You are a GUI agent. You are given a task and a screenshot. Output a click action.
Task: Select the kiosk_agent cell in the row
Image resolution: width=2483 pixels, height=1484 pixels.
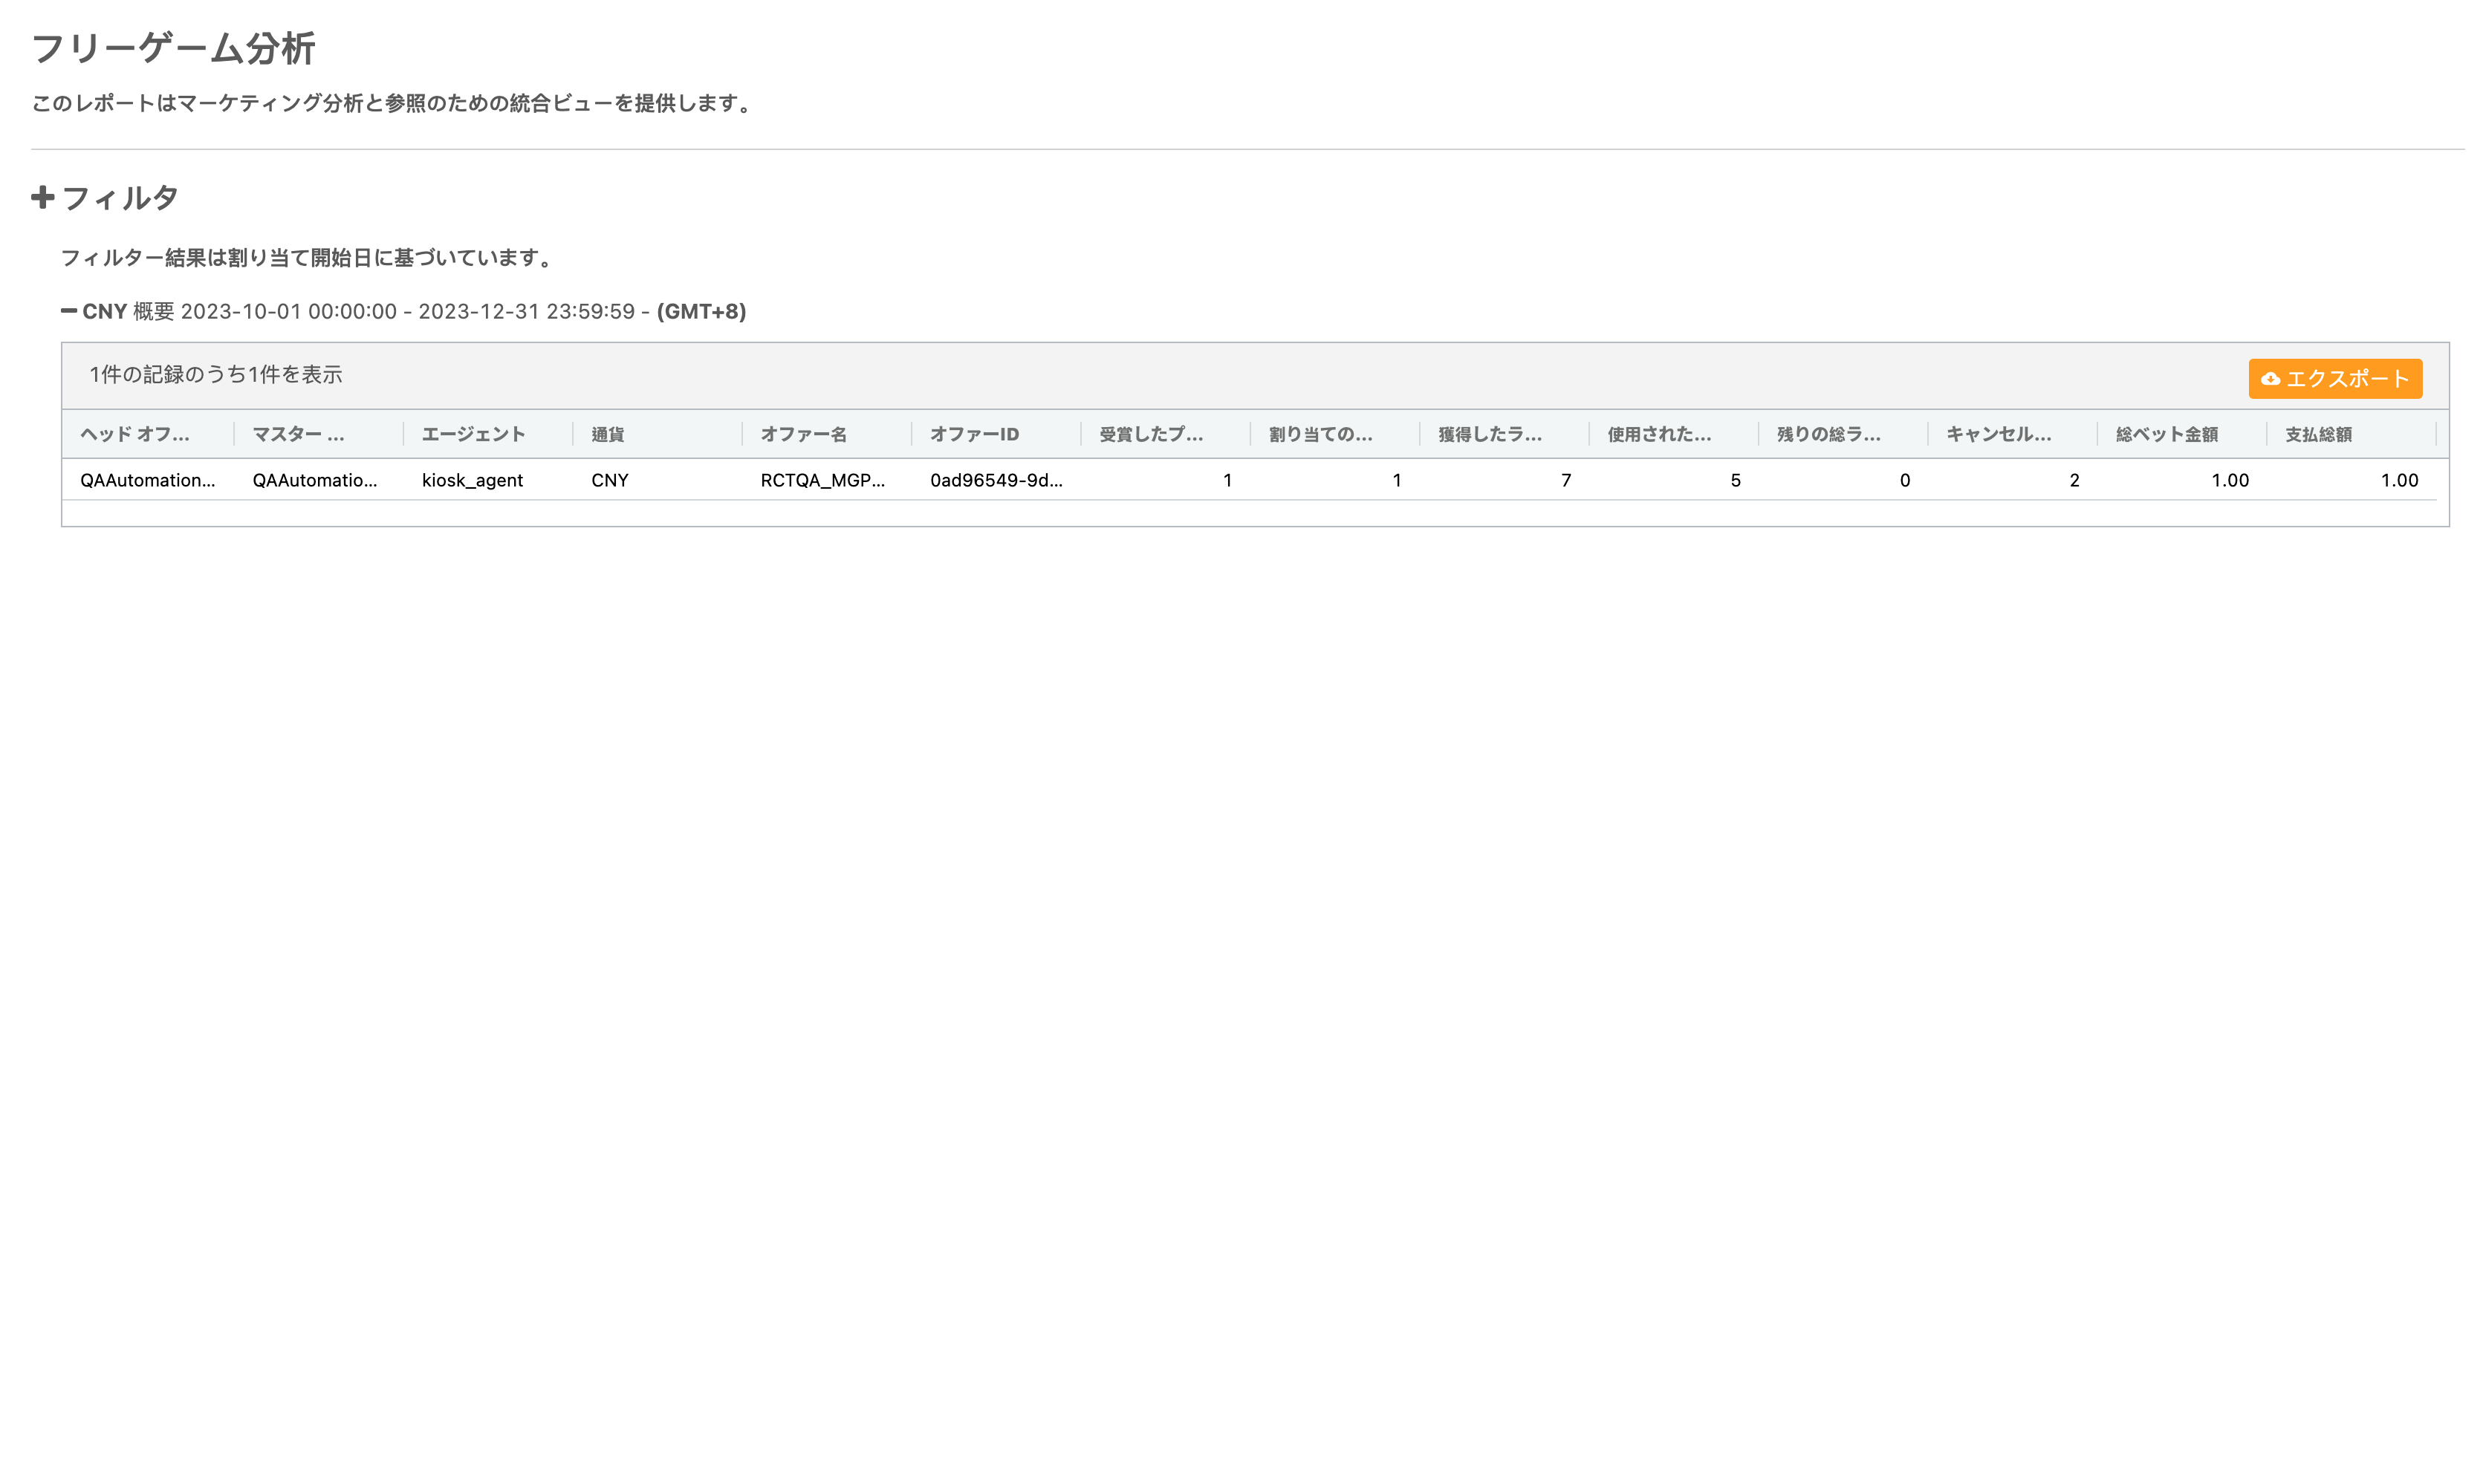[472, 480]
